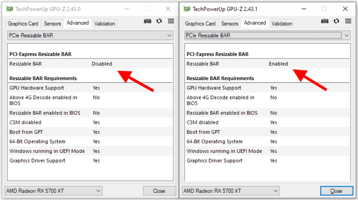Take a screenshot in GPU-Z 2.43.1 window

[x=325, y=21]
